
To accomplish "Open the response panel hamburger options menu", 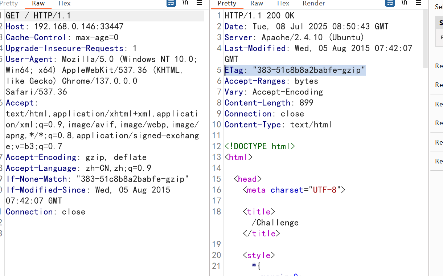I will tap(418, 3).
